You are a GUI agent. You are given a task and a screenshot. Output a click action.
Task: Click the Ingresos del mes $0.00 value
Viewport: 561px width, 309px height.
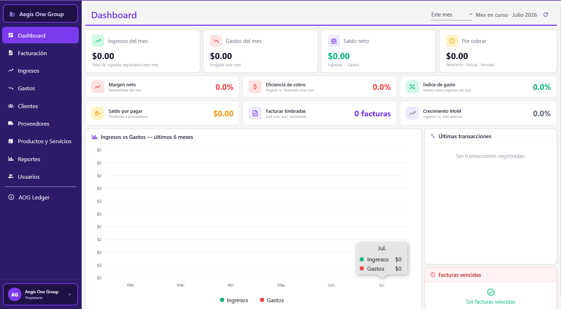point(103,56)
